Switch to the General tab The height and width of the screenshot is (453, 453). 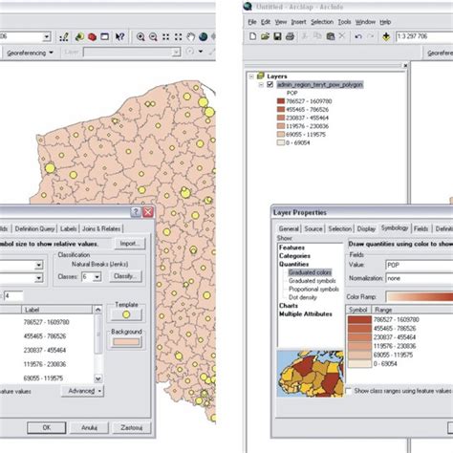289,228
